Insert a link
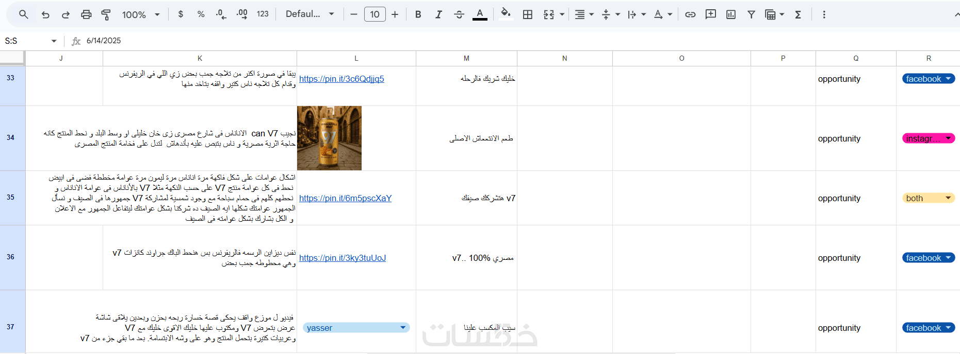Image resolution: width=960 pixels, height=354 pixels. [690, 14]
